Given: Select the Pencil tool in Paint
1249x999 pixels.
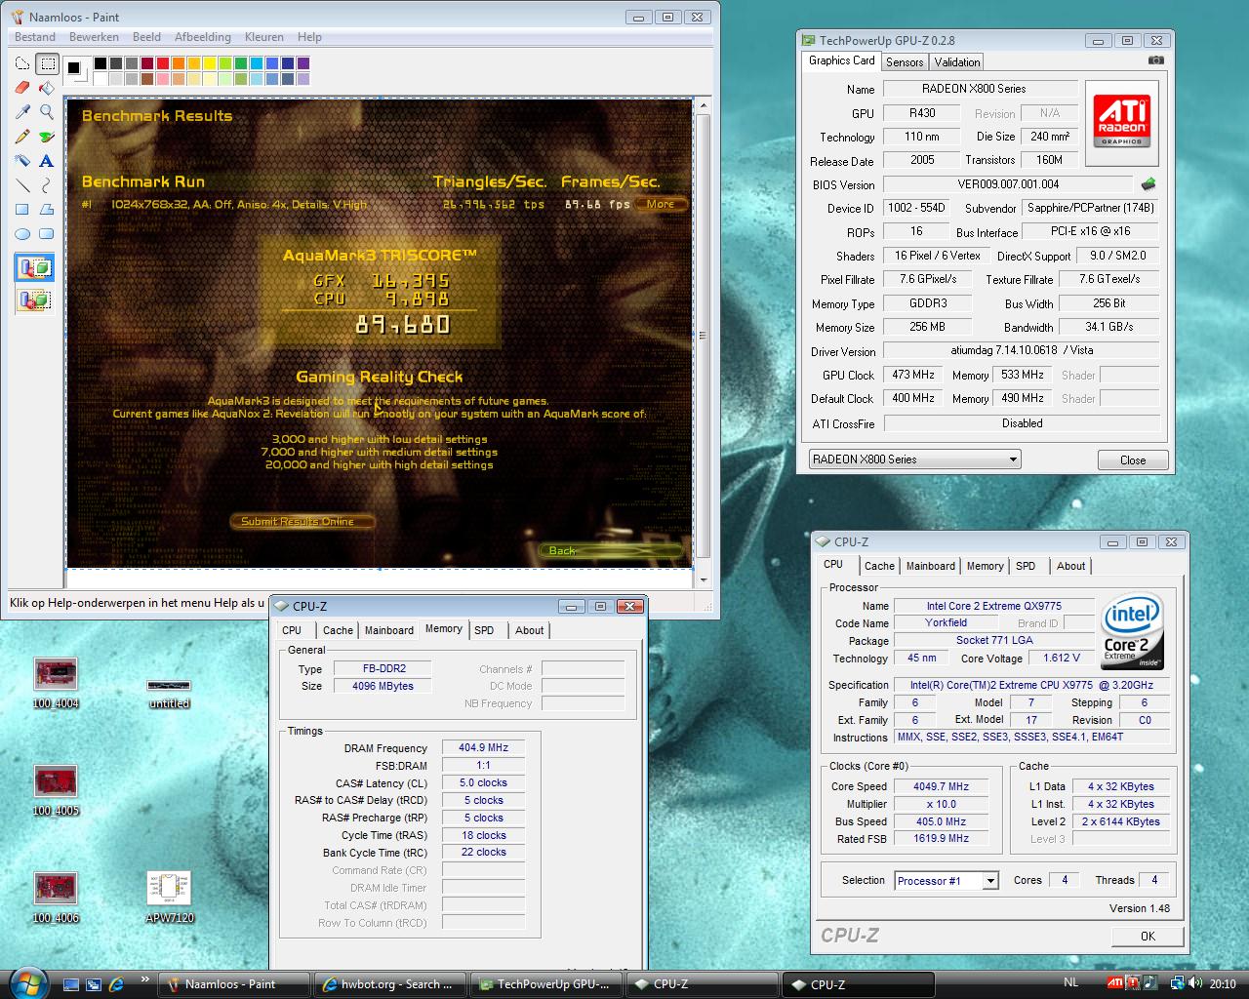Looking at the screenshot, I should 22,138.
